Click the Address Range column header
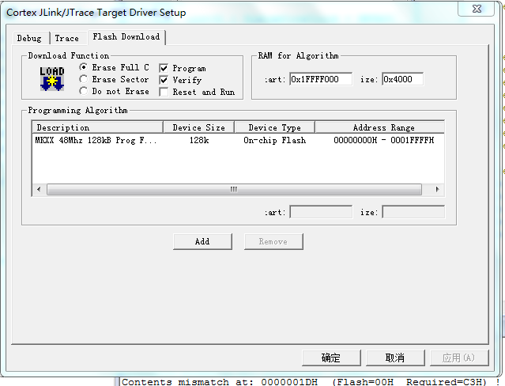 coord(380,127)
